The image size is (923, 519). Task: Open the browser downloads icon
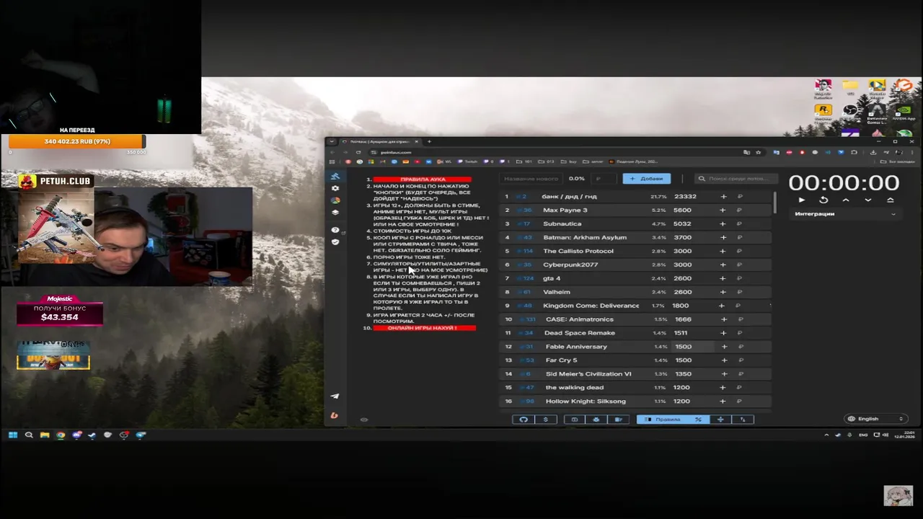point(873,152)
